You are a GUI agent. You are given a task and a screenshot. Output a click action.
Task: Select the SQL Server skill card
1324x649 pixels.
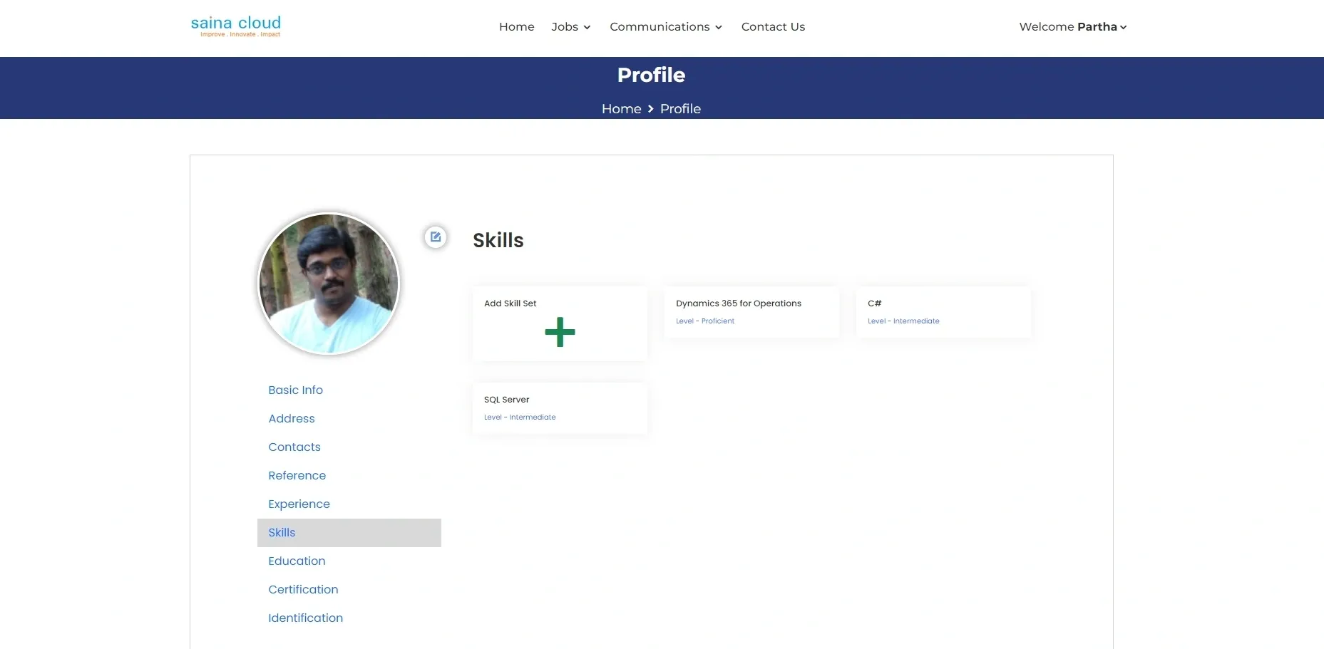560,408
